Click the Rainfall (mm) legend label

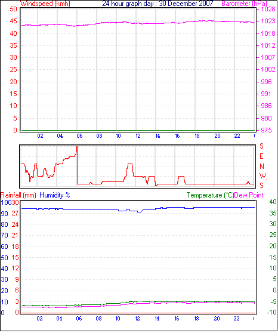coord(18,195)
